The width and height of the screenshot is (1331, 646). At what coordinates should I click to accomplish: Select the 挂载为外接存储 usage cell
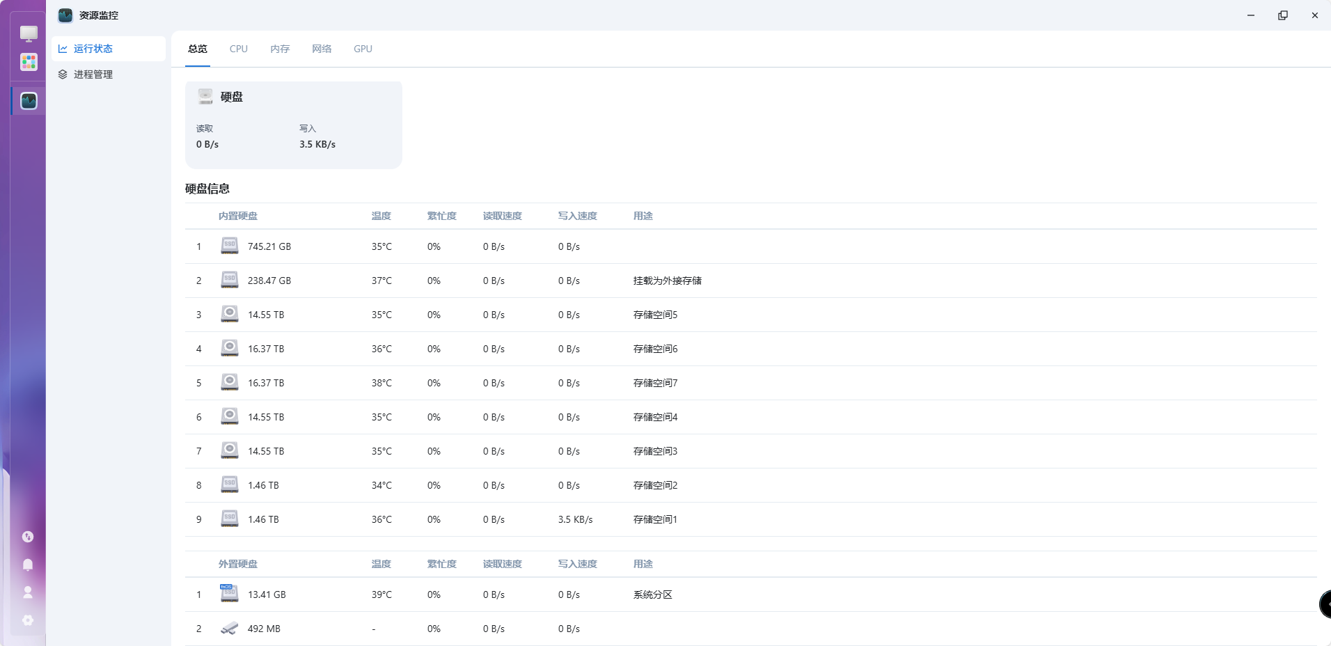pyautogui.click(x=668, y=281)
